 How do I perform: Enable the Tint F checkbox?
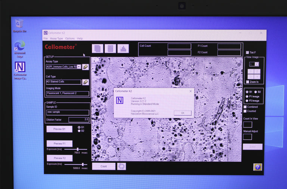point(247,52)
